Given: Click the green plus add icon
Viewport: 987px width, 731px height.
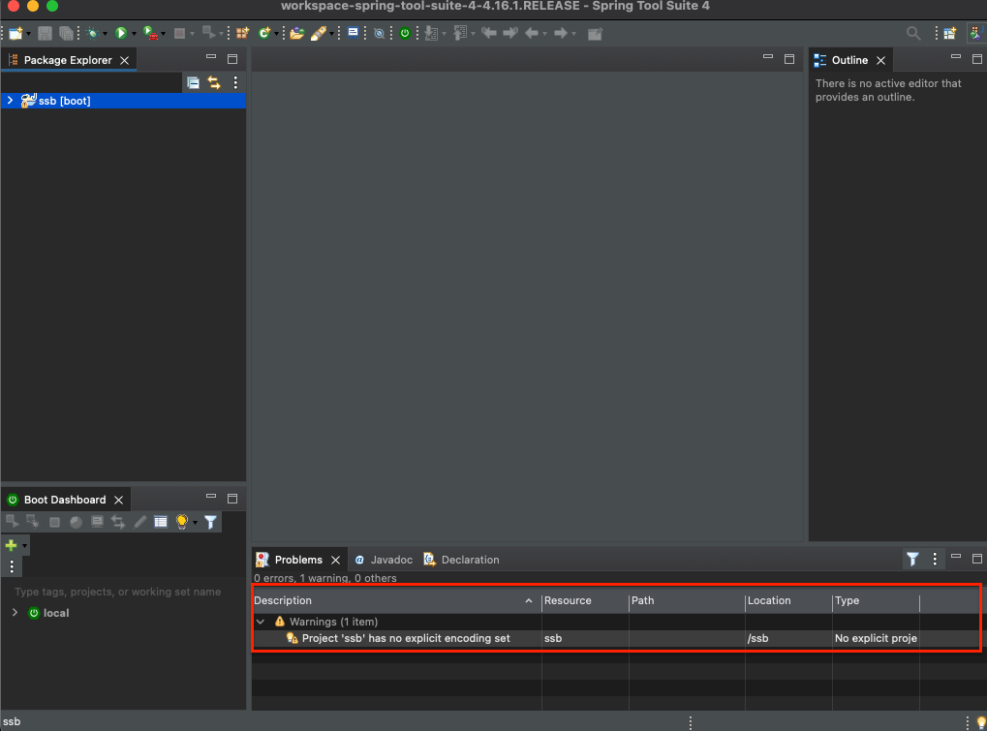Looking at the screenshot, I should point(11,545).
